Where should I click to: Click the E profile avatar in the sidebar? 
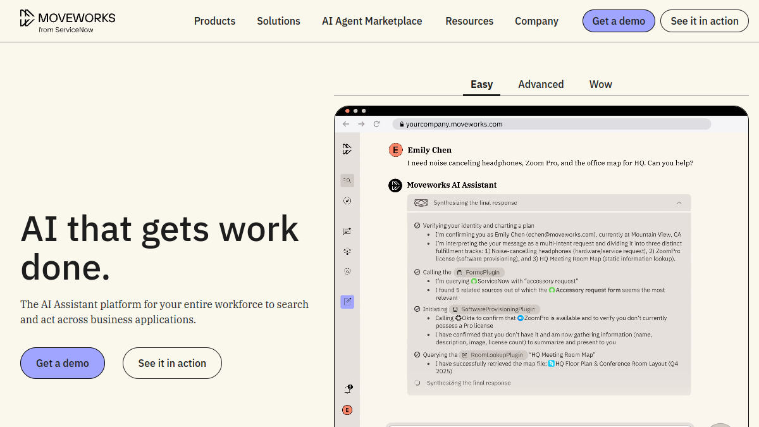click(347, 410)
